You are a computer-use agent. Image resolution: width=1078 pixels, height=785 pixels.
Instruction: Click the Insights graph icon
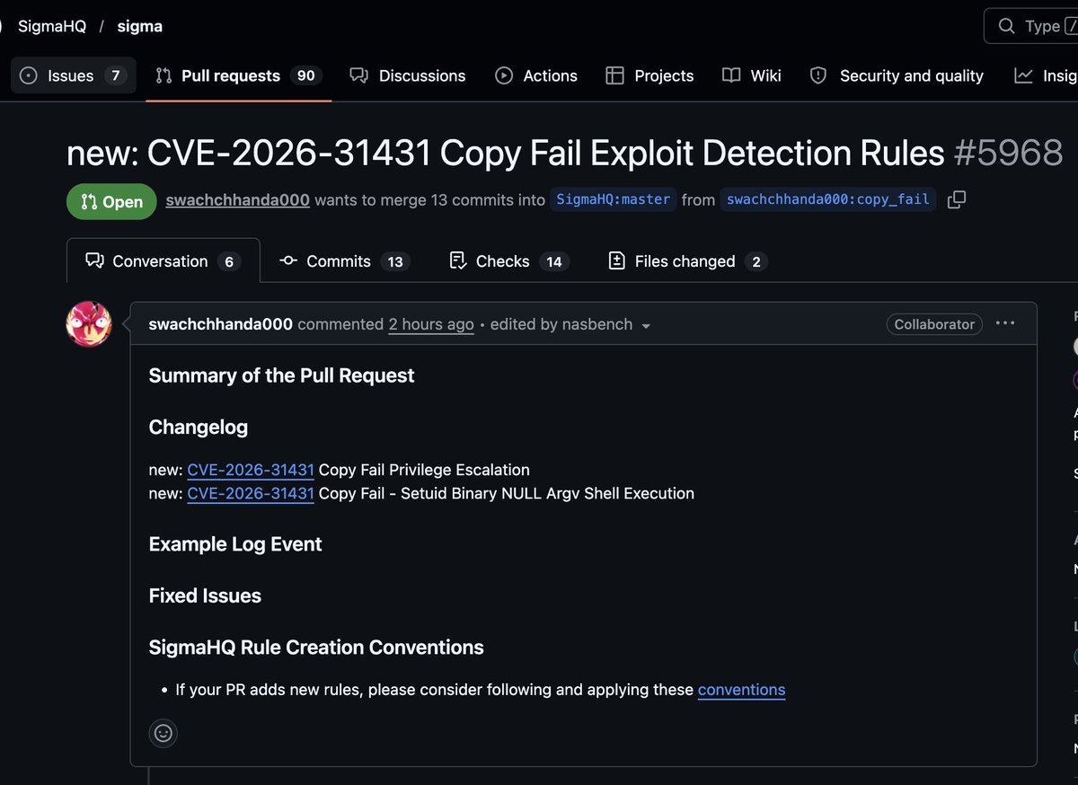point(1023,75)
